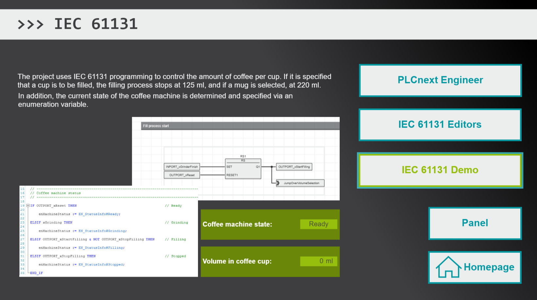Click the ELSIF xGrinding THEN line
Screen dimensions: 537x300
51,223
